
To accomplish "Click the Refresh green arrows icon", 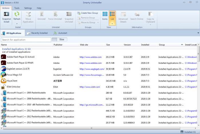I will pyautogui.click(x=17, y=14).
